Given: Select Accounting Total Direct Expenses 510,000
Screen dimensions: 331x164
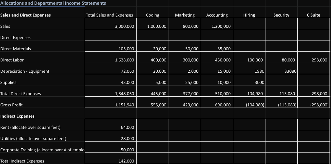Looking at the screenshot, I should (x=217, y=91).
